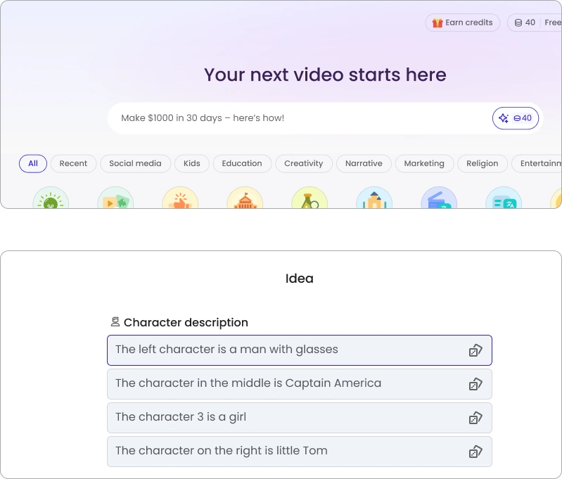Select the All category tab
The image size is (562, 479).
[33, 163]
